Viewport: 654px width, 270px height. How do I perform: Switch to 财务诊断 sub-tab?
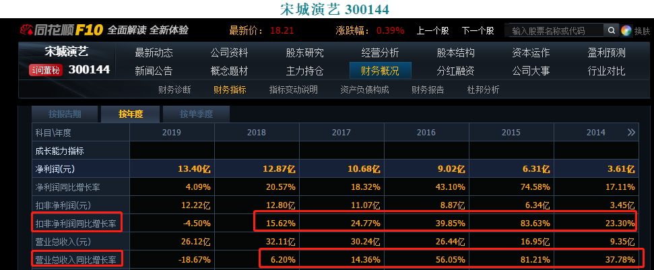click(x=174, y=90)
